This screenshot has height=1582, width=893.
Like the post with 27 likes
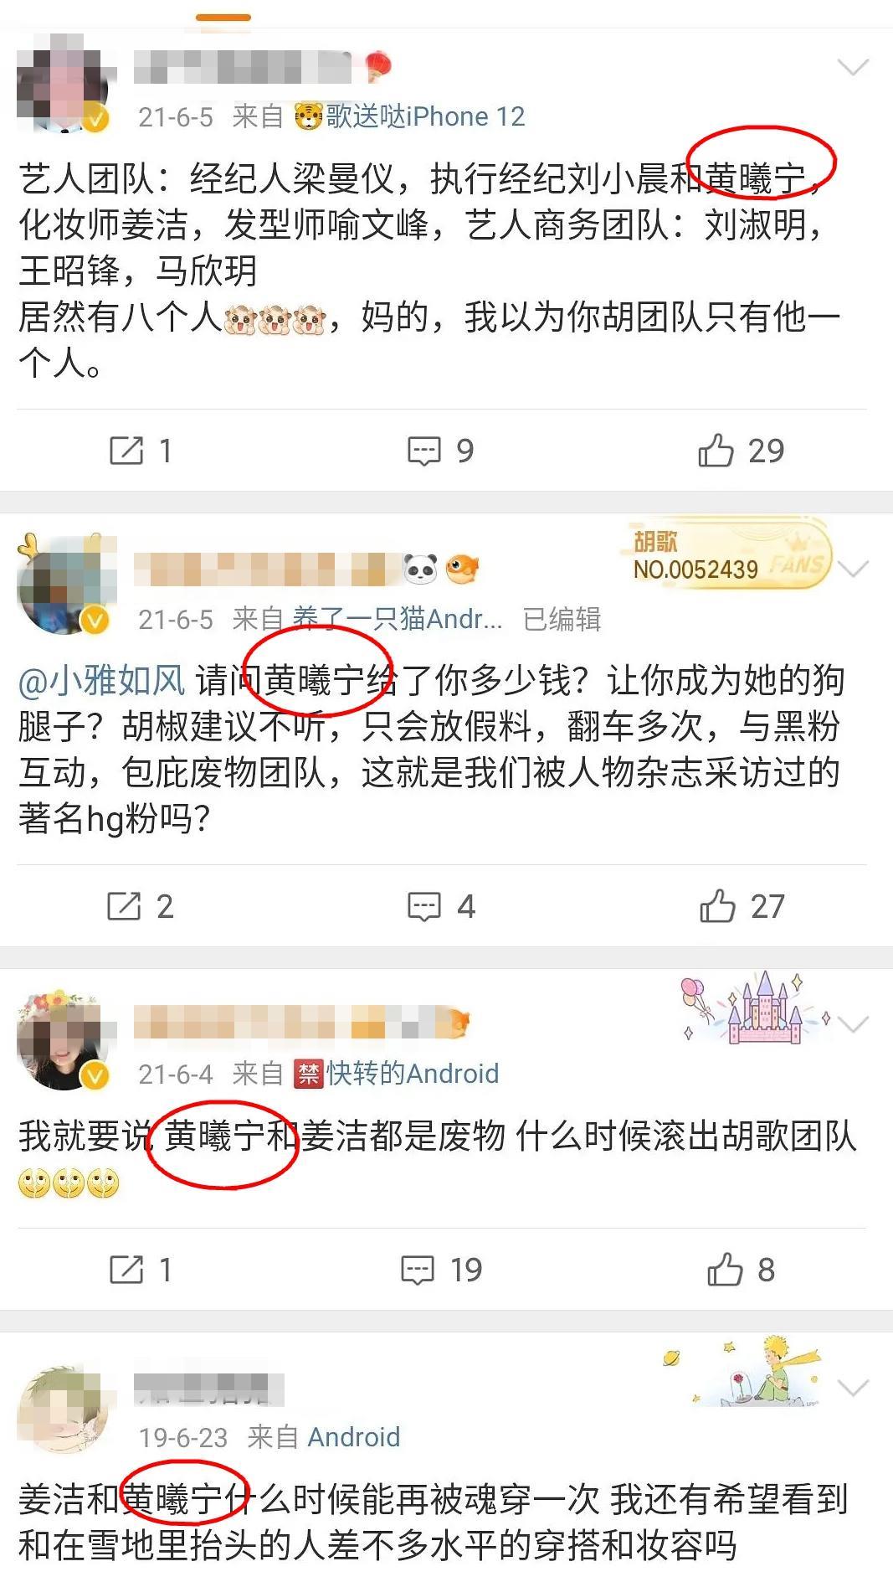(x=742, y=906)
